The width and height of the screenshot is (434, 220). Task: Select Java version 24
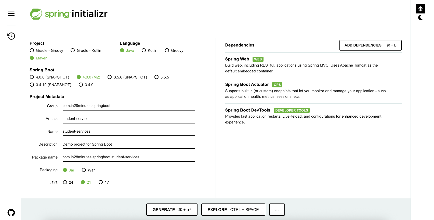[65, 182]
